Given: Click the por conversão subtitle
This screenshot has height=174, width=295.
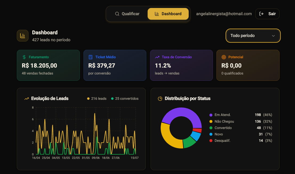Looking at the screenshot, I should pos(99,73).
